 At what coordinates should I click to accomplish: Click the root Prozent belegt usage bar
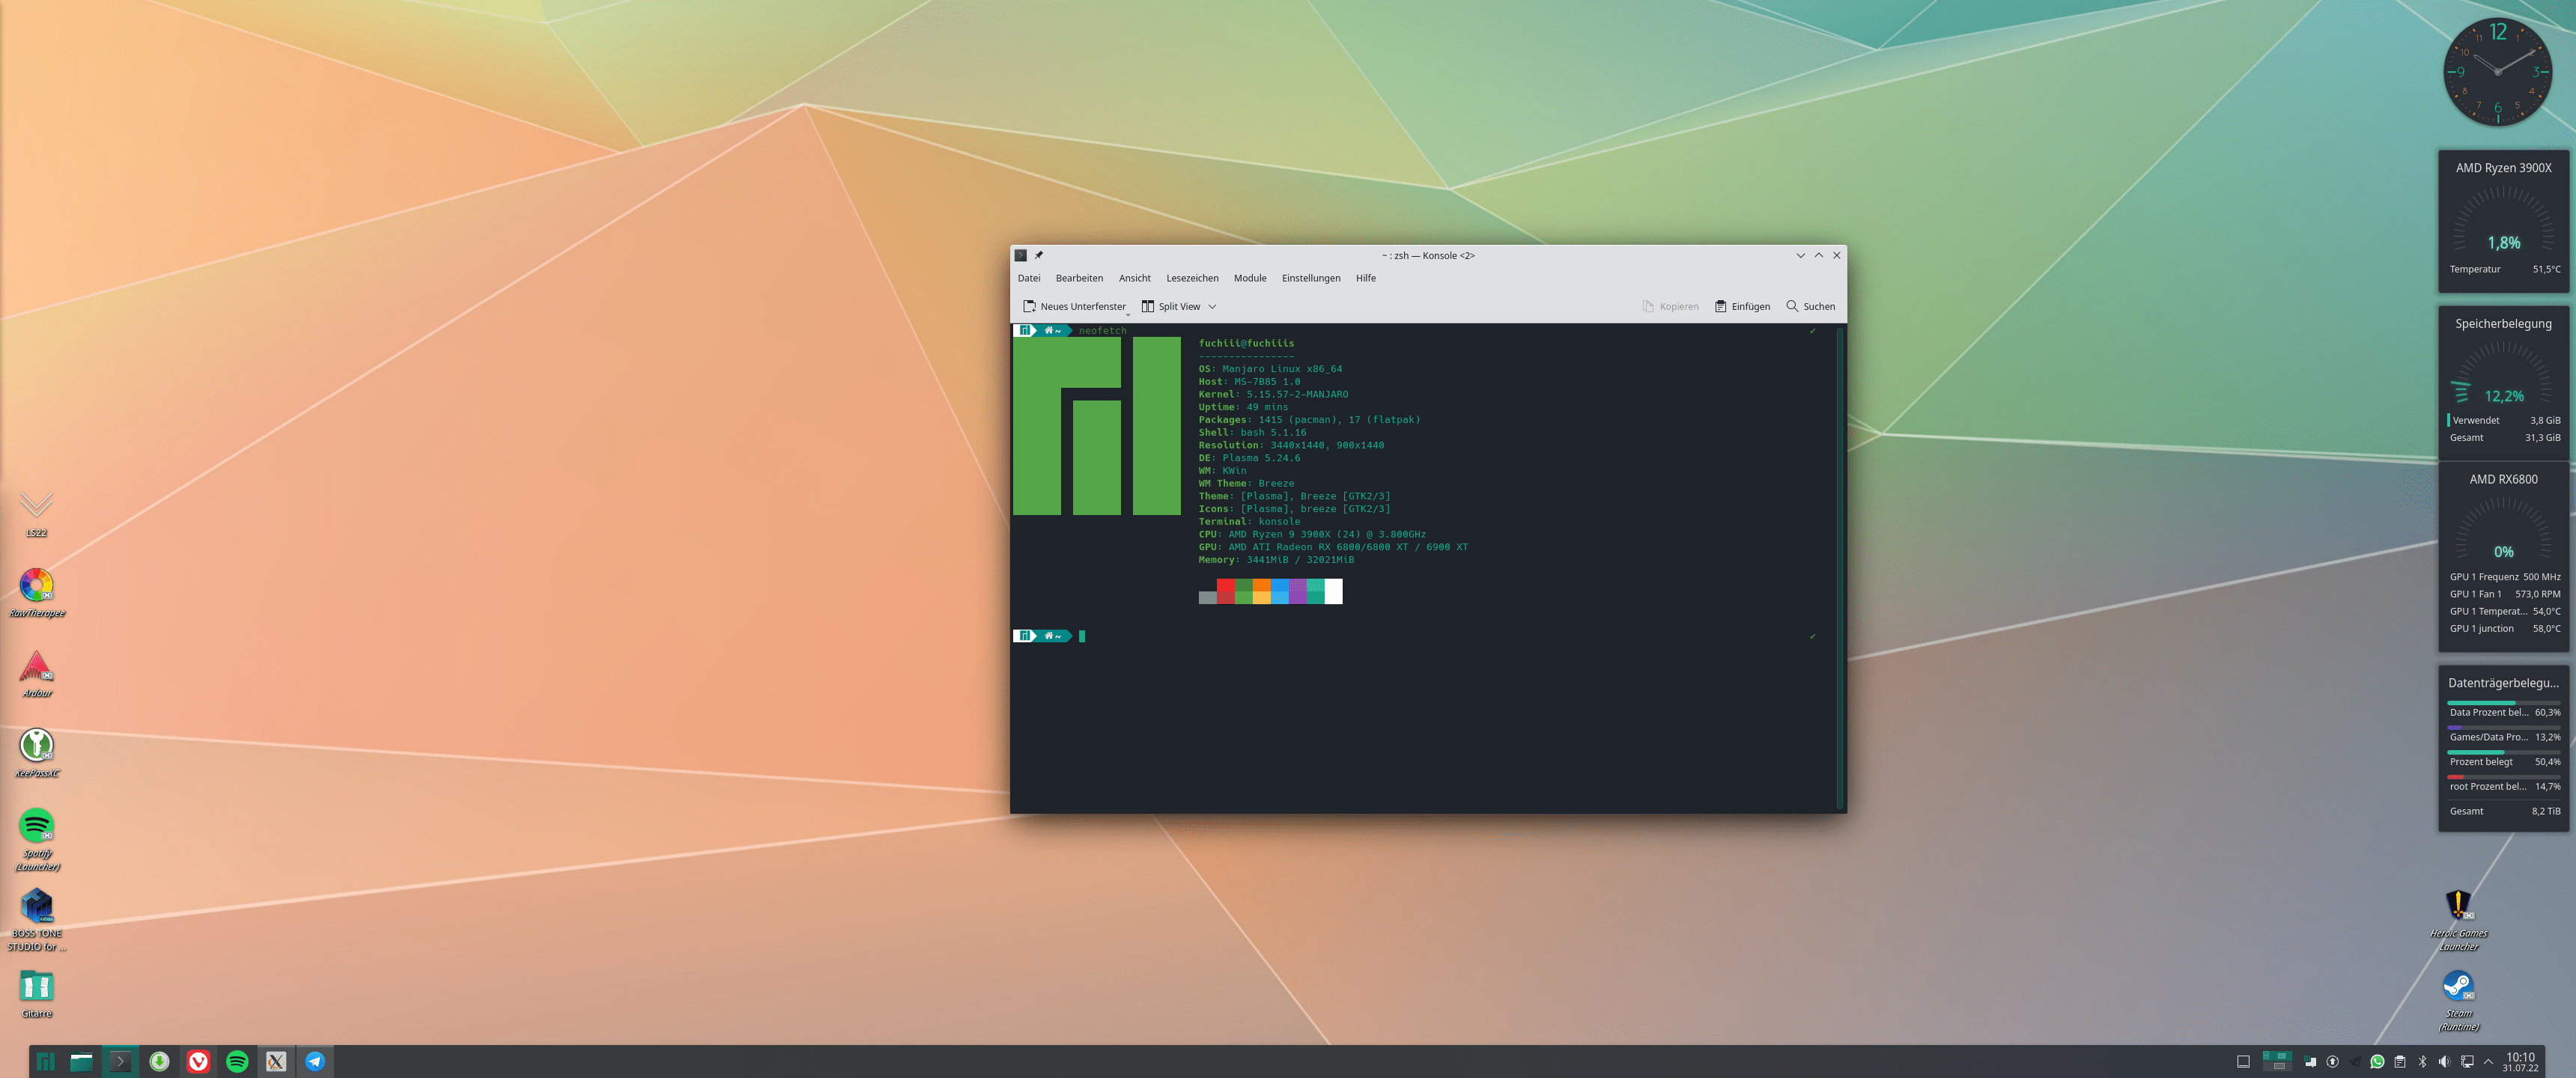[2503, 777]
